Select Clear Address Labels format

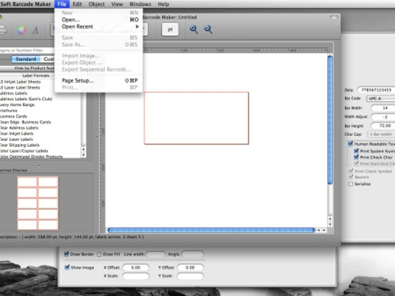click(19, 128)
